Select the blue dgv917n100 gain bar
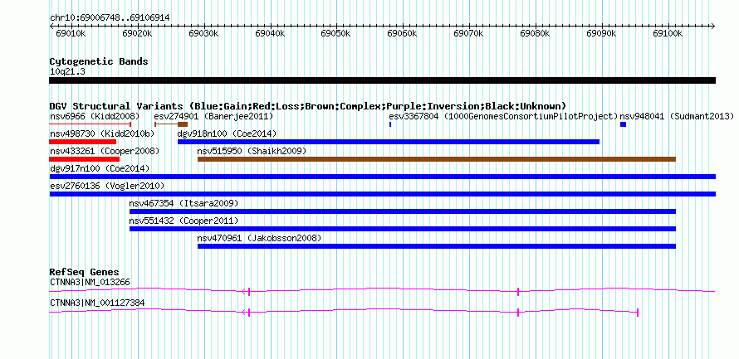Screen dimensions: 739x359 click(382, 177)
